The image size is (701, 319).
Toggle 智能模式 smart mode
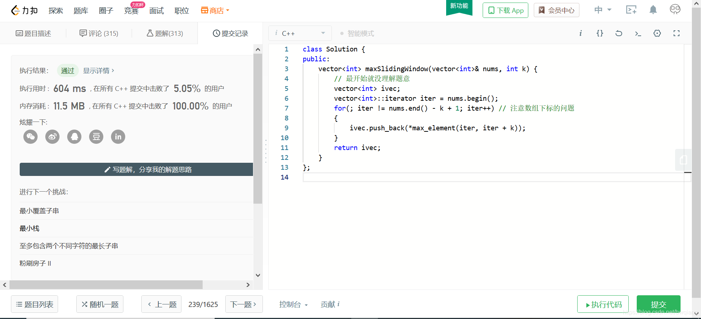(357, 34)
